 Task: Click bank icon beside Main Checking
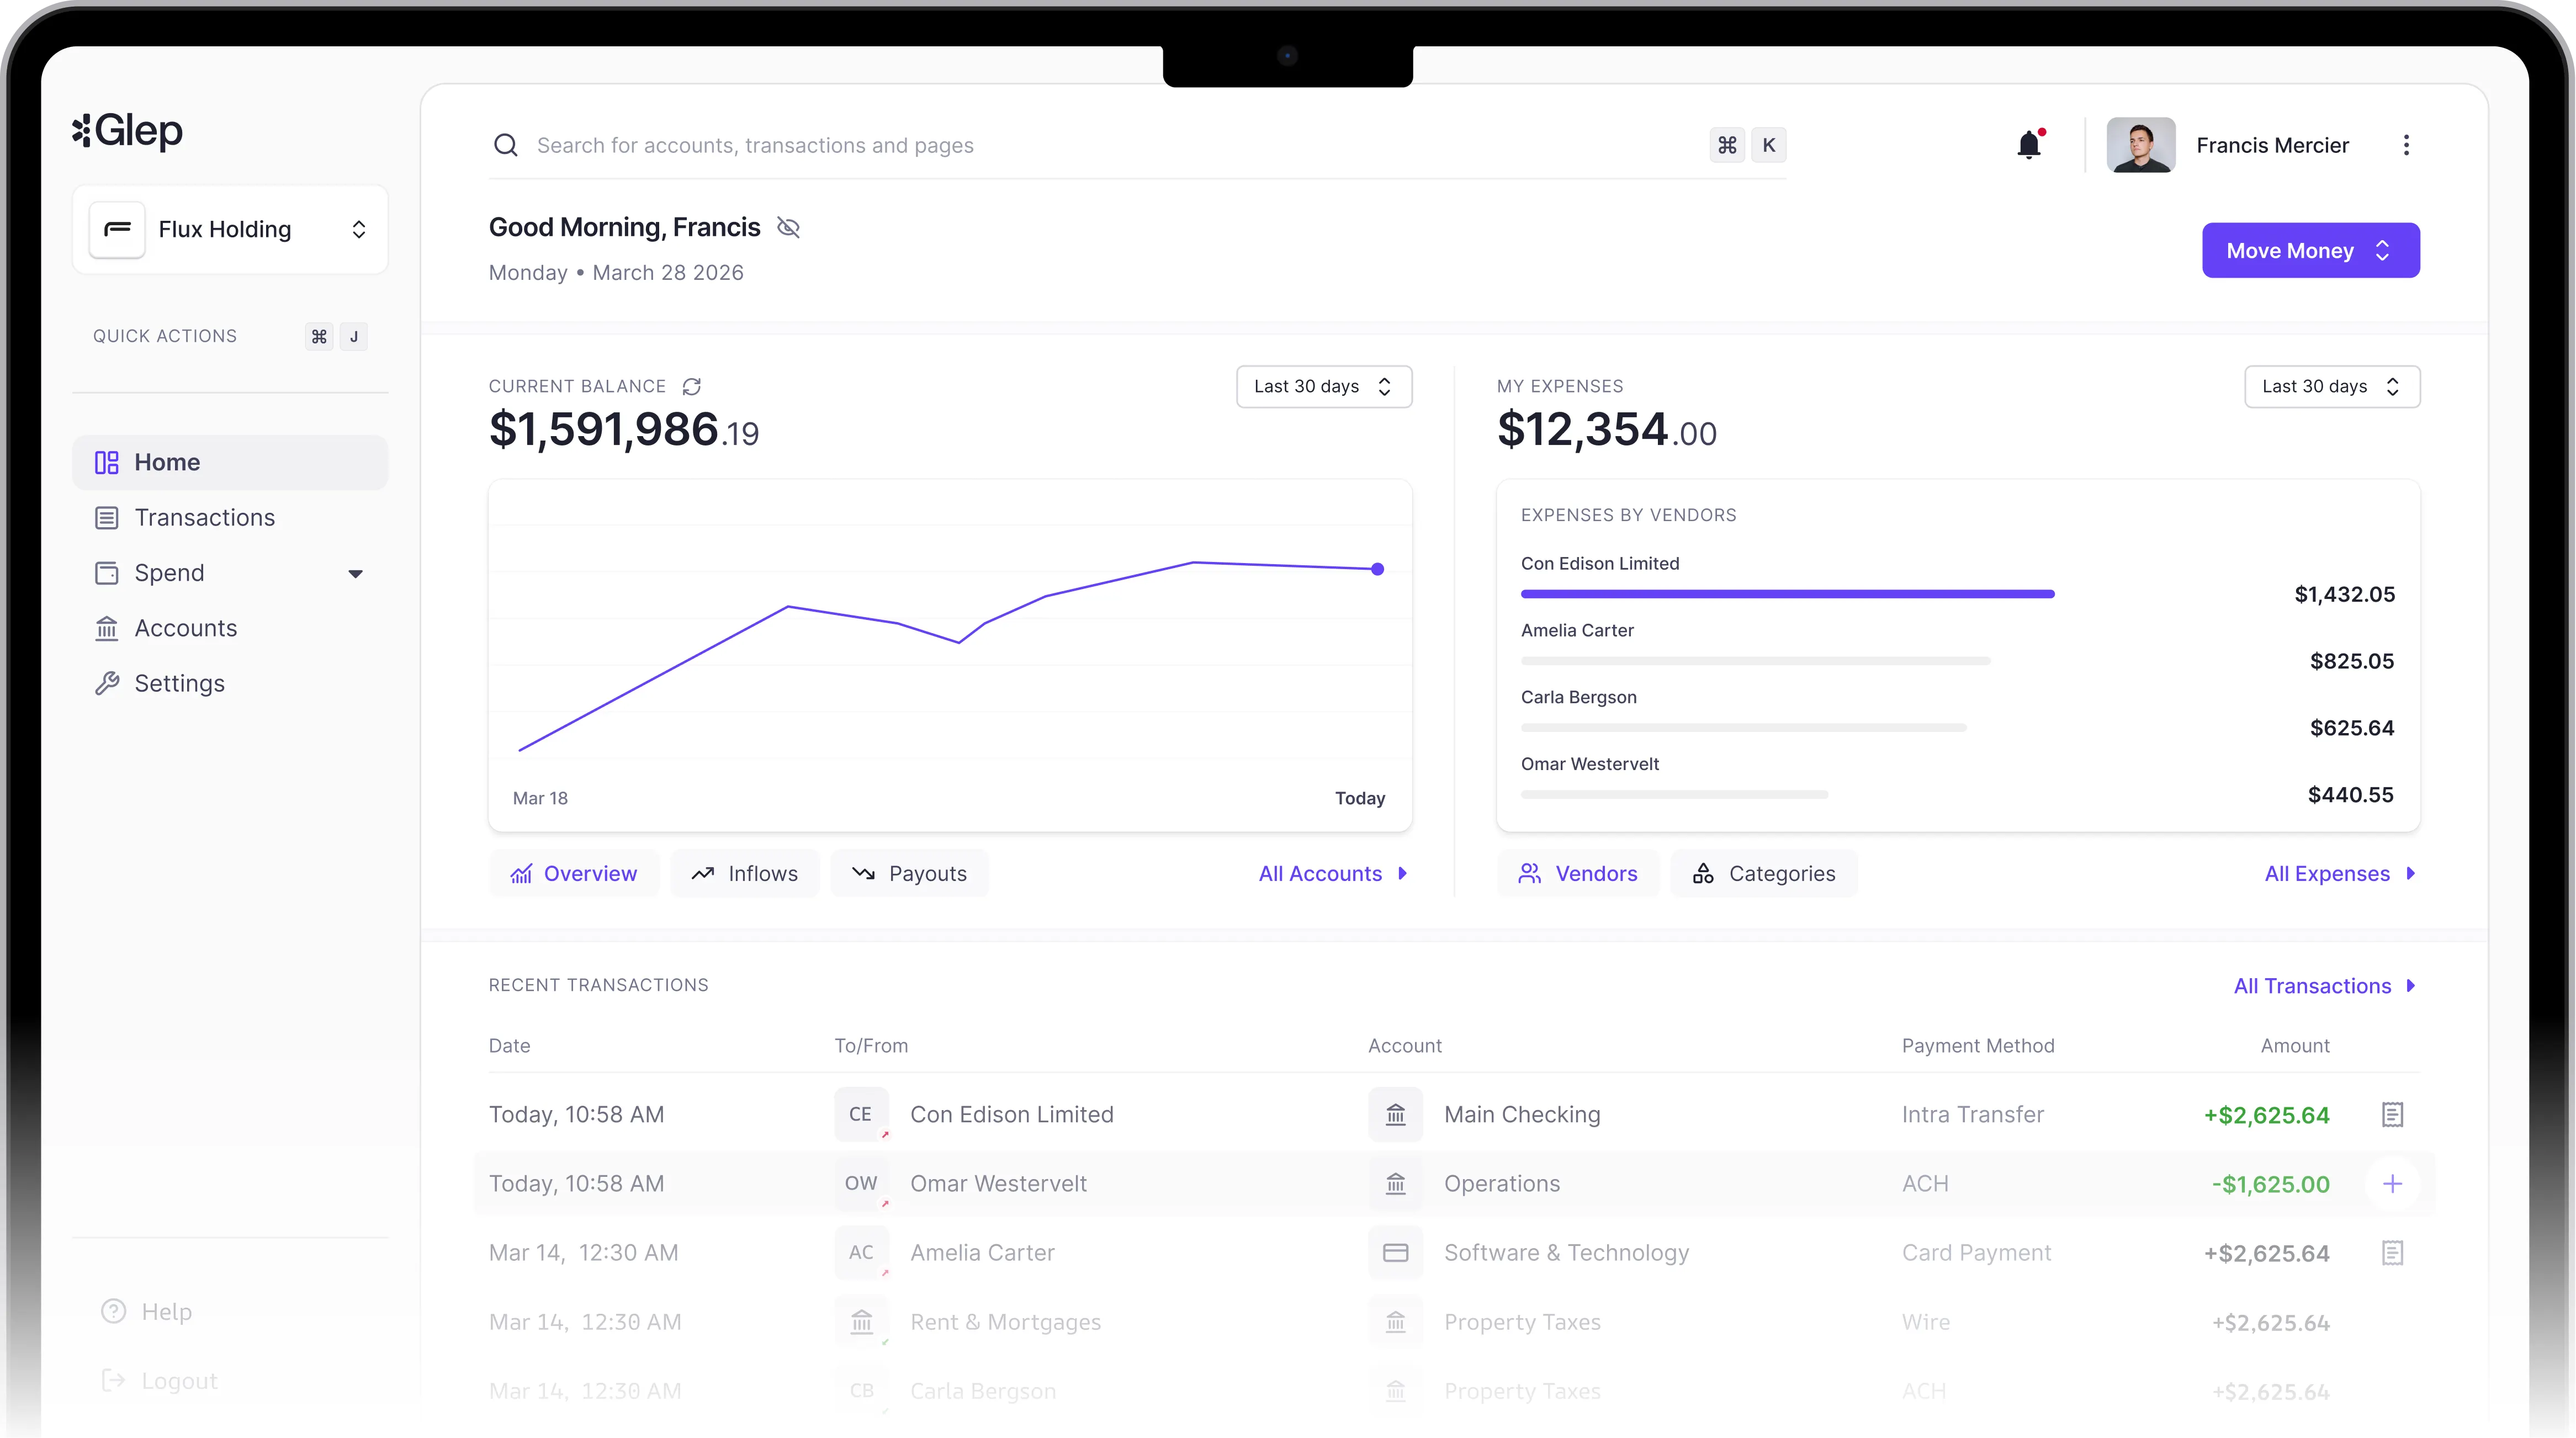pyautogui.click(x=1395, y=1114)
